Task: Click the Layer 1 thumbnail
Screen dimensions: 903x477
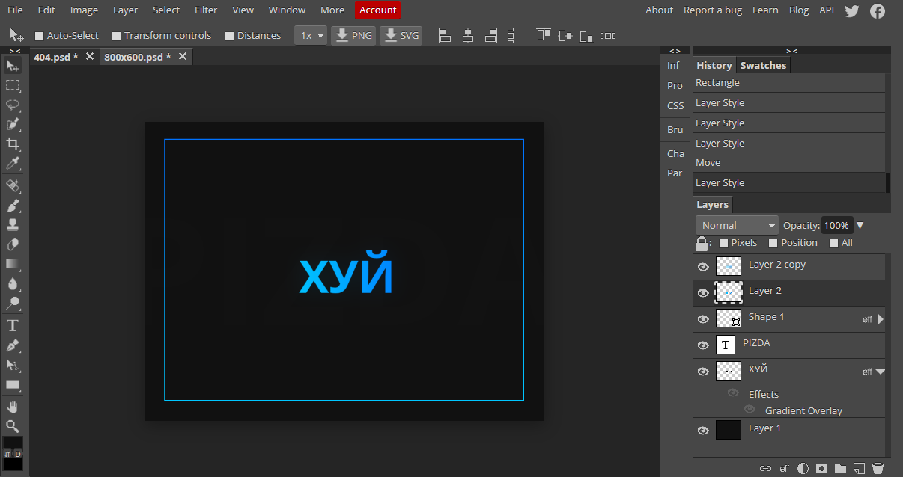Action: coord(728,429)
